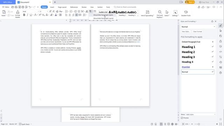Screen dimensions: 224x126
Task: Click the zoom slider handle
Action: pyautogui.click(x=199, y=124)
